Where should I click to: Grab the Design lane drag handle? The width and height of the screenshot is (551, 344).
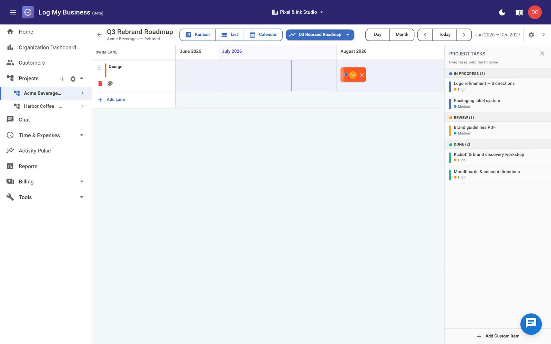coord(99,68)
